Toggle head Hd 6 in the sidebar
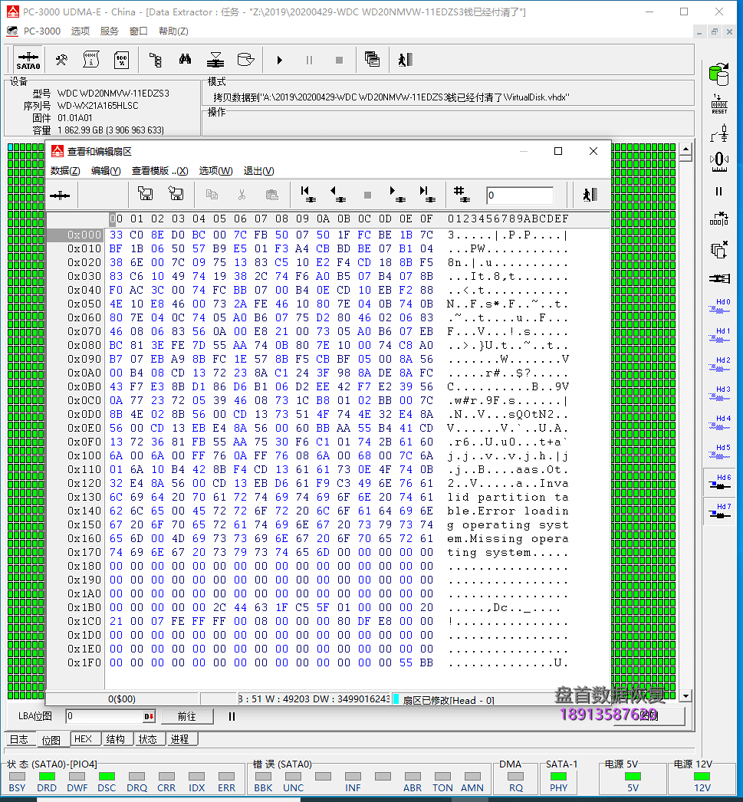 [719, 482]
